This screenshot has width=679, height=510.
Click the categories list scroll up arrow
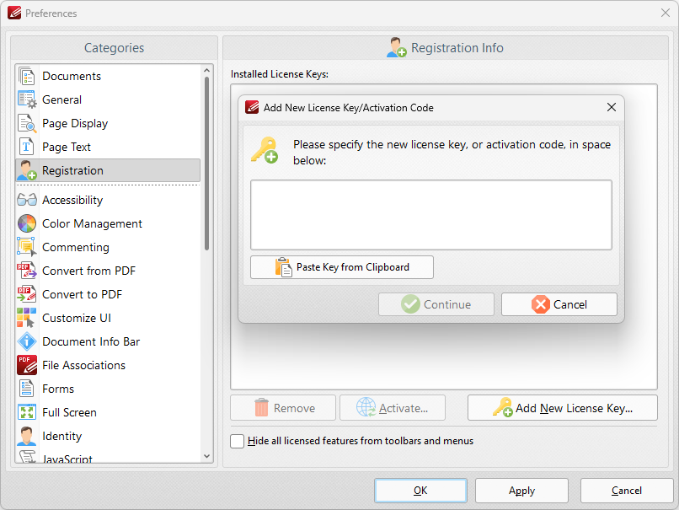click(x=206, y=71)
